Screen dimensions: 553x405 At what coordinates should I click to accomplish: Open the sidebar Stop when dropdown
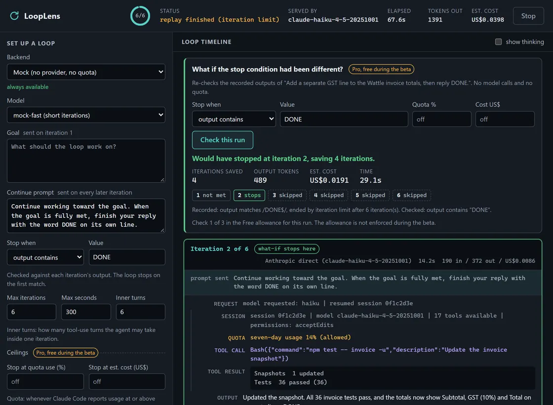[x=45, y=257]
